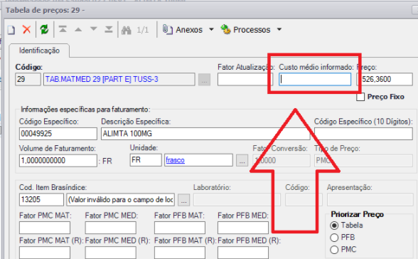Click the Fator PMC MED (R) field
The image size is (418, 259).
[111, 253]
